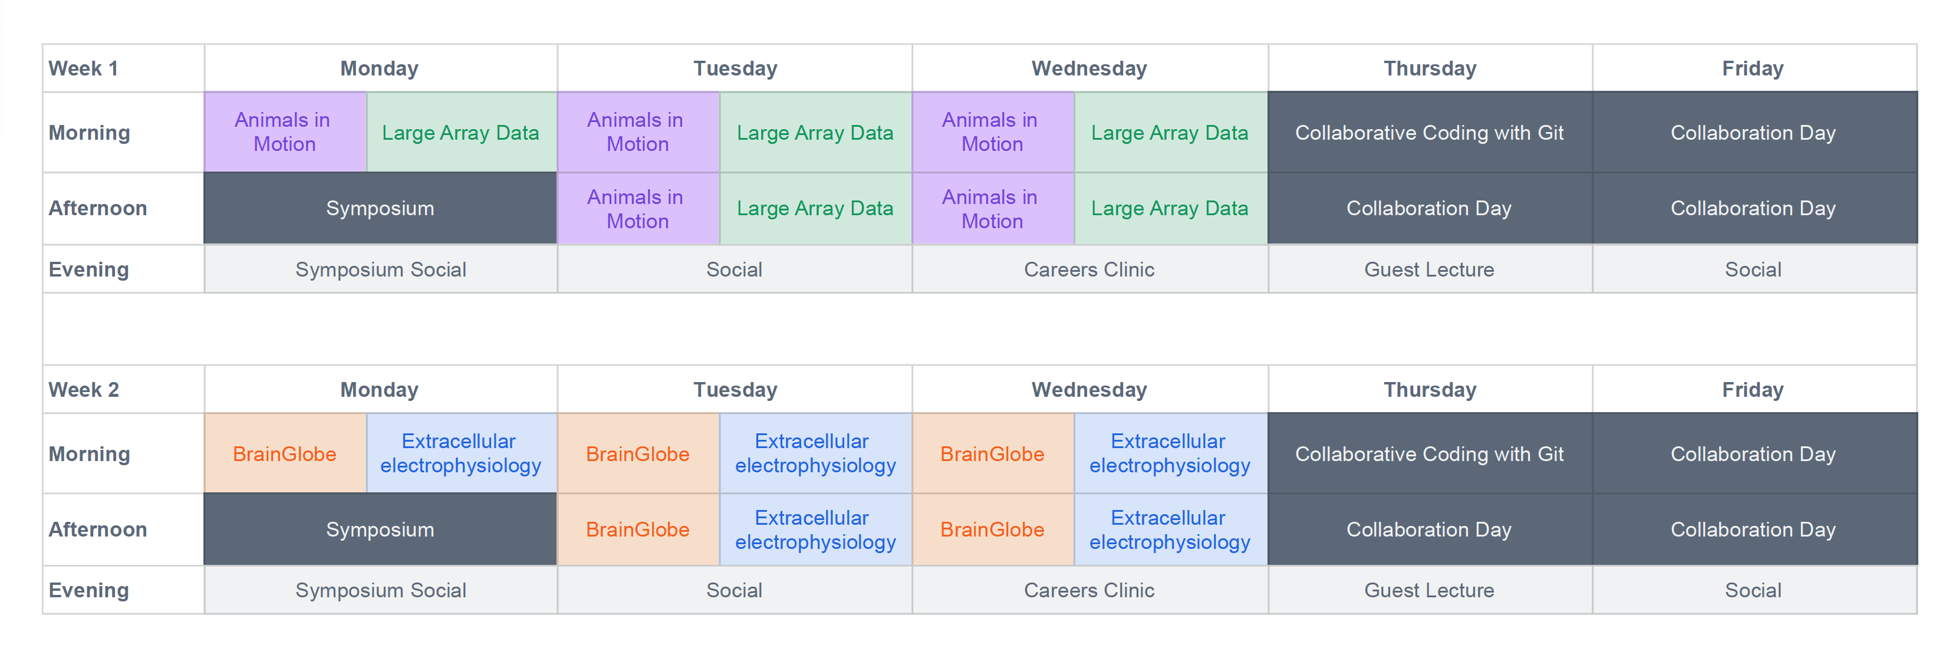Select Week 2 Wednesday evening Careers Clinic
Image resolution: width=1959 pixels, height=658 pixels.
point(1089,590)
